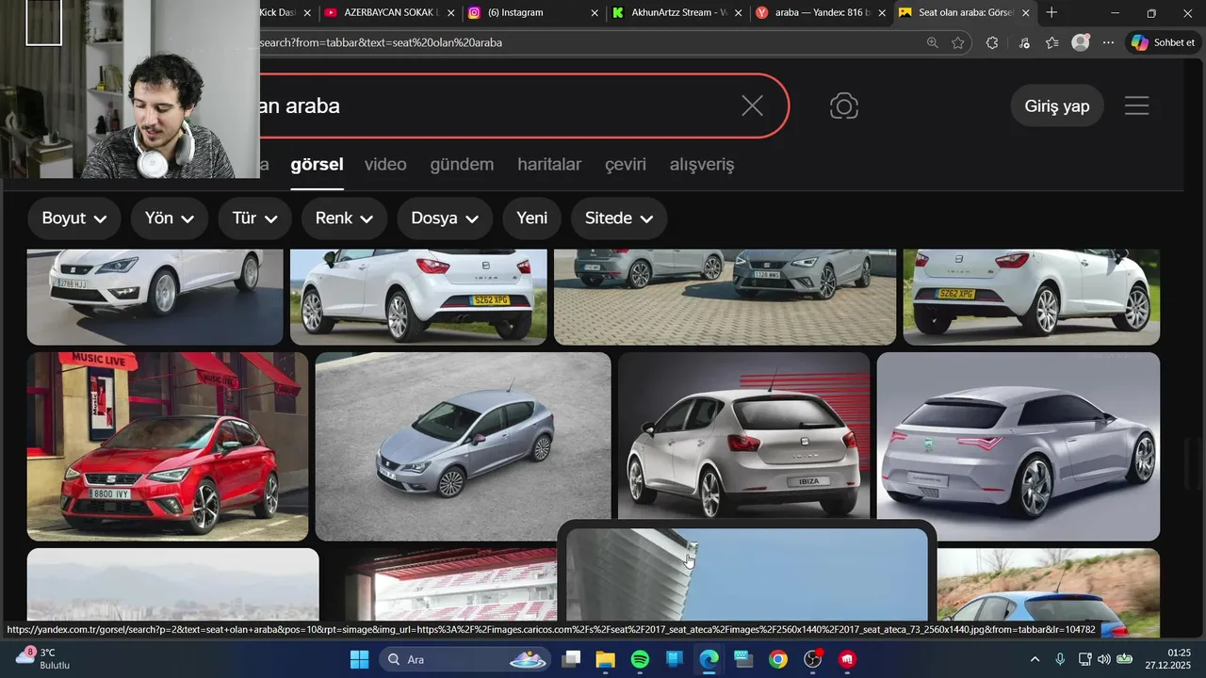Click the microphone tray icon

pos(1060,659)
